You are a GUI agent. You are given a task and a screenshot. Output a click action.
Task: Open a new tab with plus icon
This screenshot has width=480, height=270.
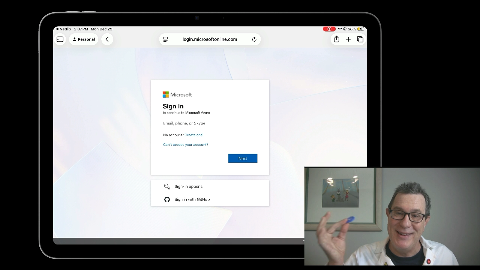click(x=348, y=39)
